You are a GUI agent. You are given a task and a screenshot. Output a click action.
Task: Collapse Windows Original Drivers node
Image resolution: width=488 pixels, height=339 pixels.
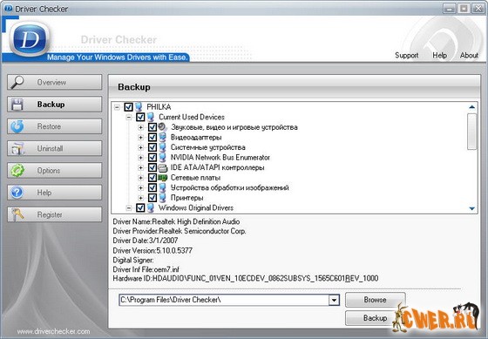129,208
